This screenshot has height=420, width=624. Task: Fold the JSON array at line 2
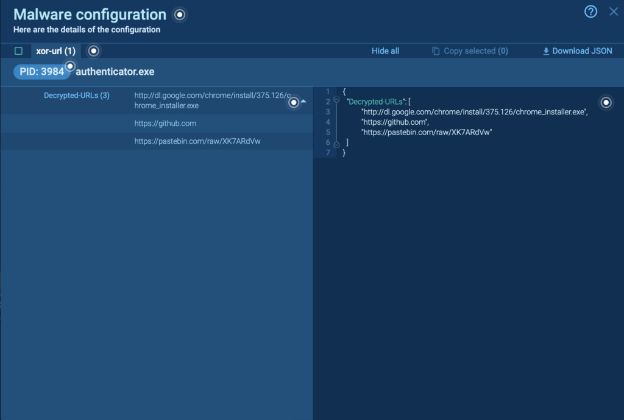click(336, 101)
